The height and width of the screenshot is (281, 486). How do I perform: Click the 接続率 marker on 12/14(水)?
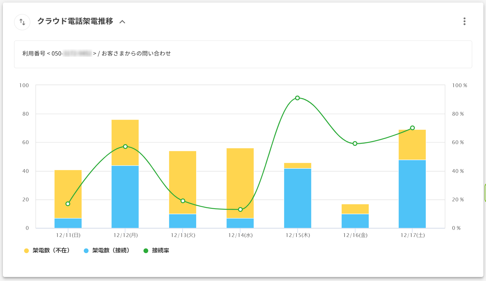[240, 209]
